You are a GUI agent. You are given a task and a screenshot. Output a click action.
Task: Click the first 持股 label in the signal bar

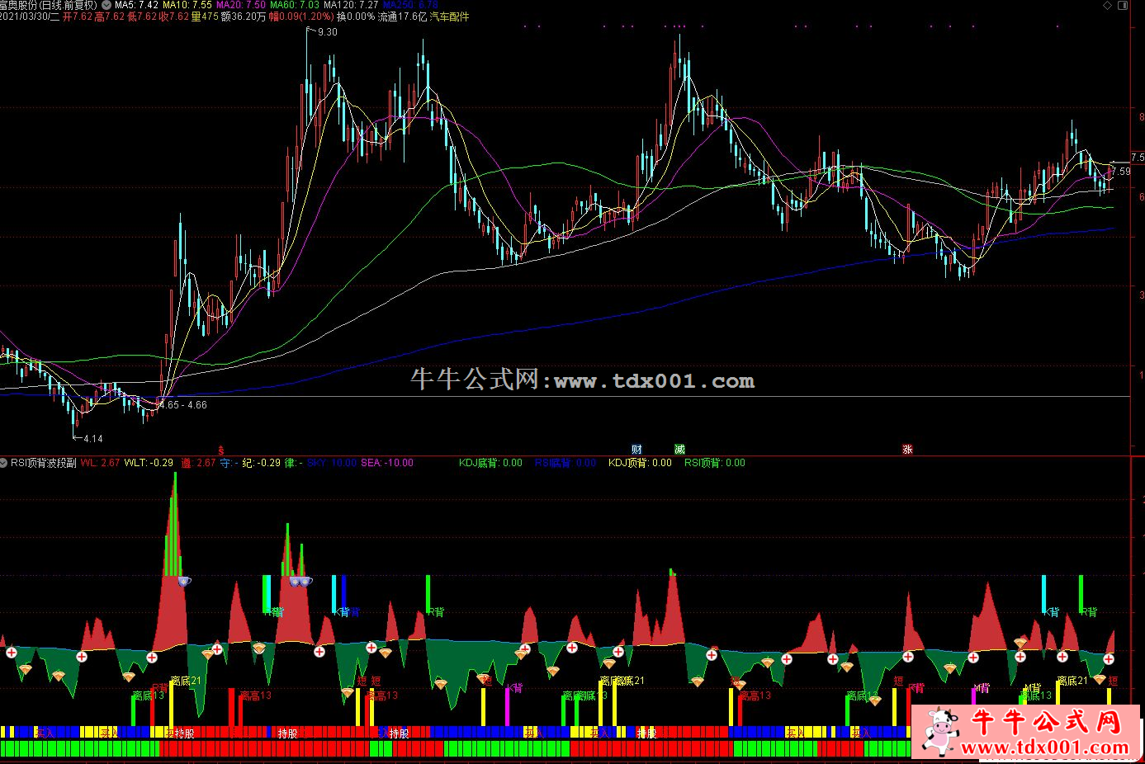[184, 733]
